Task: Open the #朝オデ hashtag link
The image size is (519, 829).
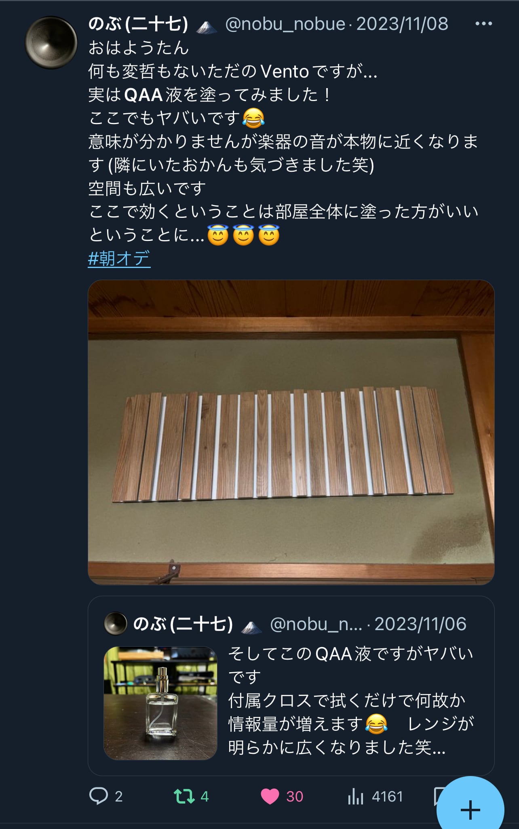Action: point(119,258)
